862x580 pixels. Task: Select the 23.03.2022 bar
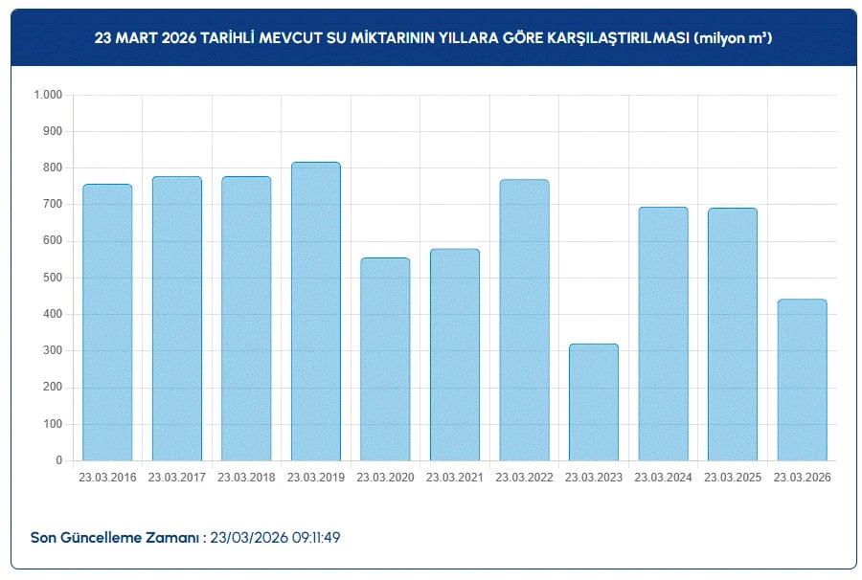pyautogui.click(x=525, y=321)
